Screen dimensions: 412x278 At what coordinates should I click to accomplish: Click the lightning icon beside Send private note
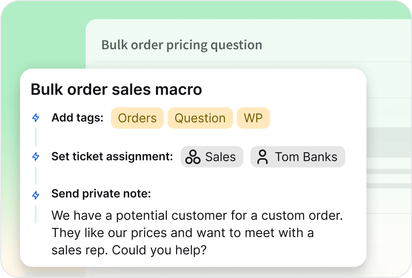point(36,193)
